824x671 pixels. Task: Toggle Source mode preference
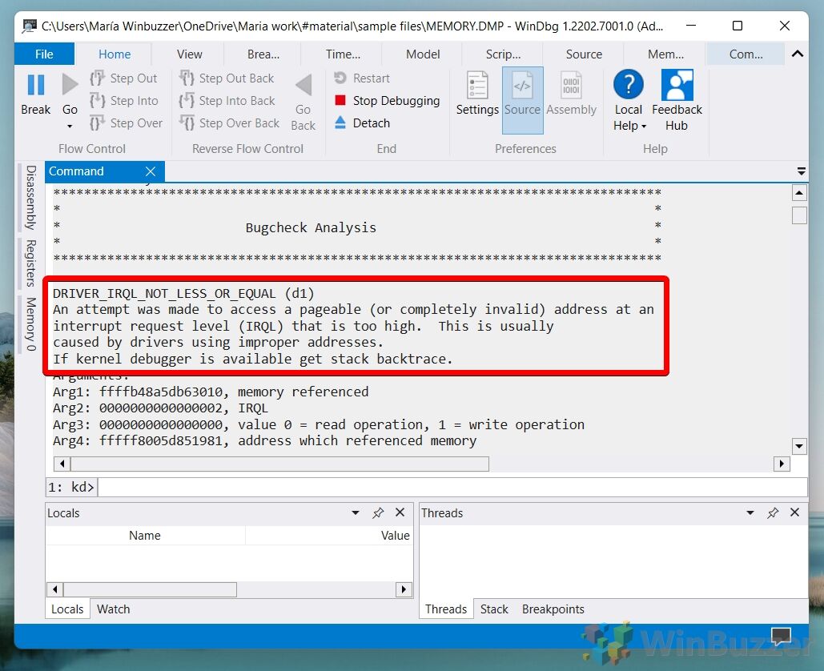(522, 100)
